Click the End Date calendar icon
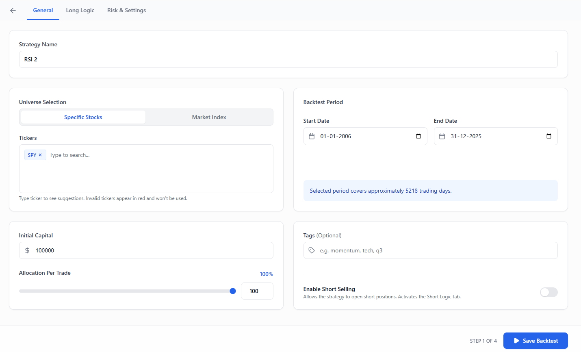Image resolution: width=581 pixels, height=352 pixels. point(442,136)
